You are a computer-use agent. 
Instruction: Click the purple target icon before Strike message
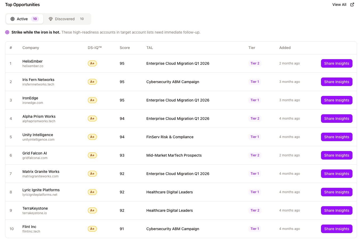tap(7, 32)
